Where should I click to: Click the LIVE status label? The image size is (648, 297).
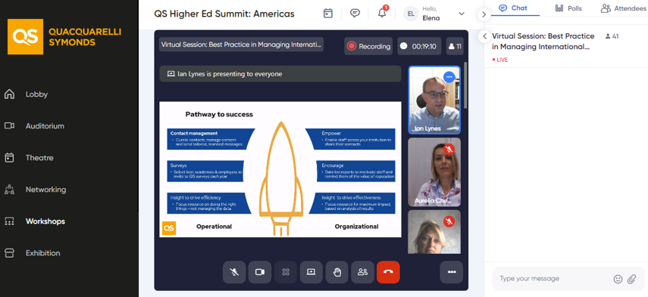(x=500, y=60)
